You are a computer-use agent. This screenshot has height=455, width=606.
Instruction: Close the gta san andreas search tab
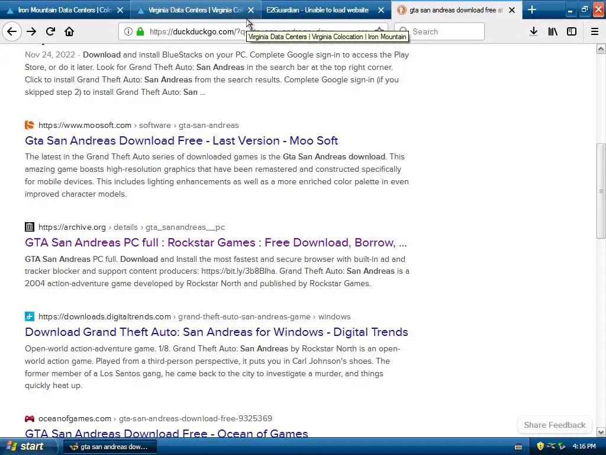[512, 10]
